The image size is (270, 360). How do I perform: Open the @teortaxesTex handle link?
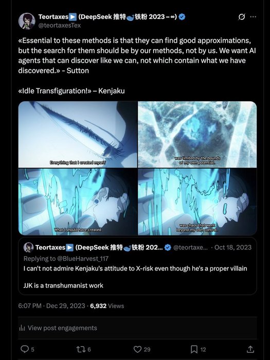tap(59, 25)
